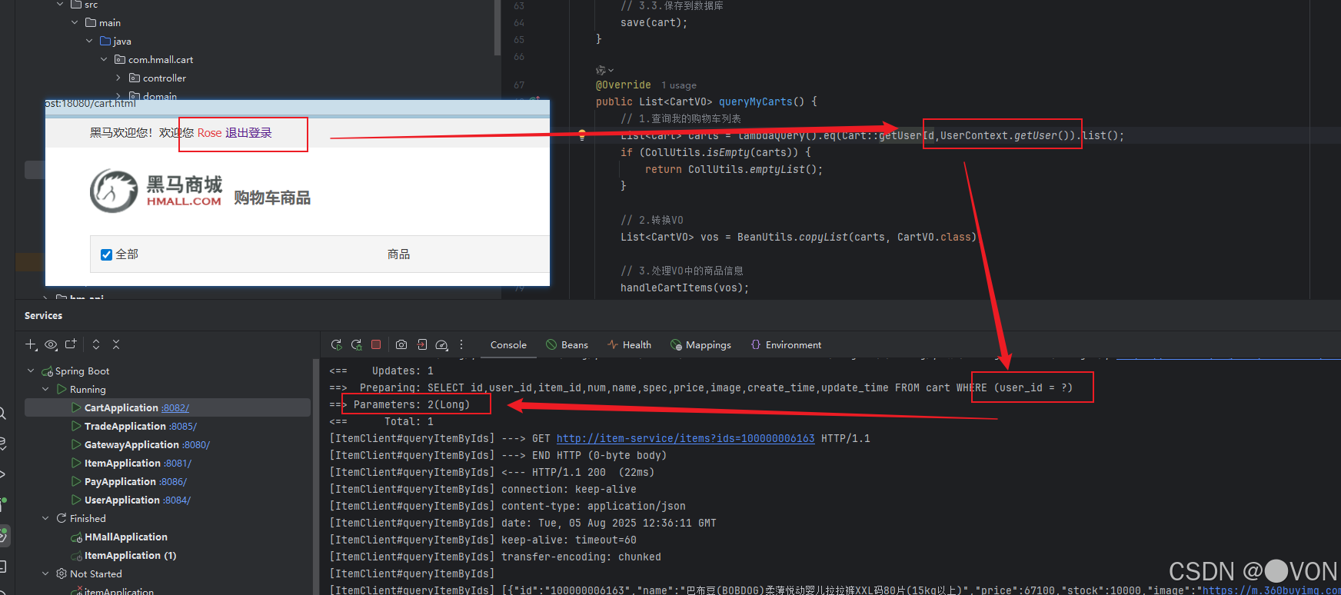The width and height of the screenshot is (1341, 595).
Task: Click the services tree vertical scrollbar
Action: (315, 477)
